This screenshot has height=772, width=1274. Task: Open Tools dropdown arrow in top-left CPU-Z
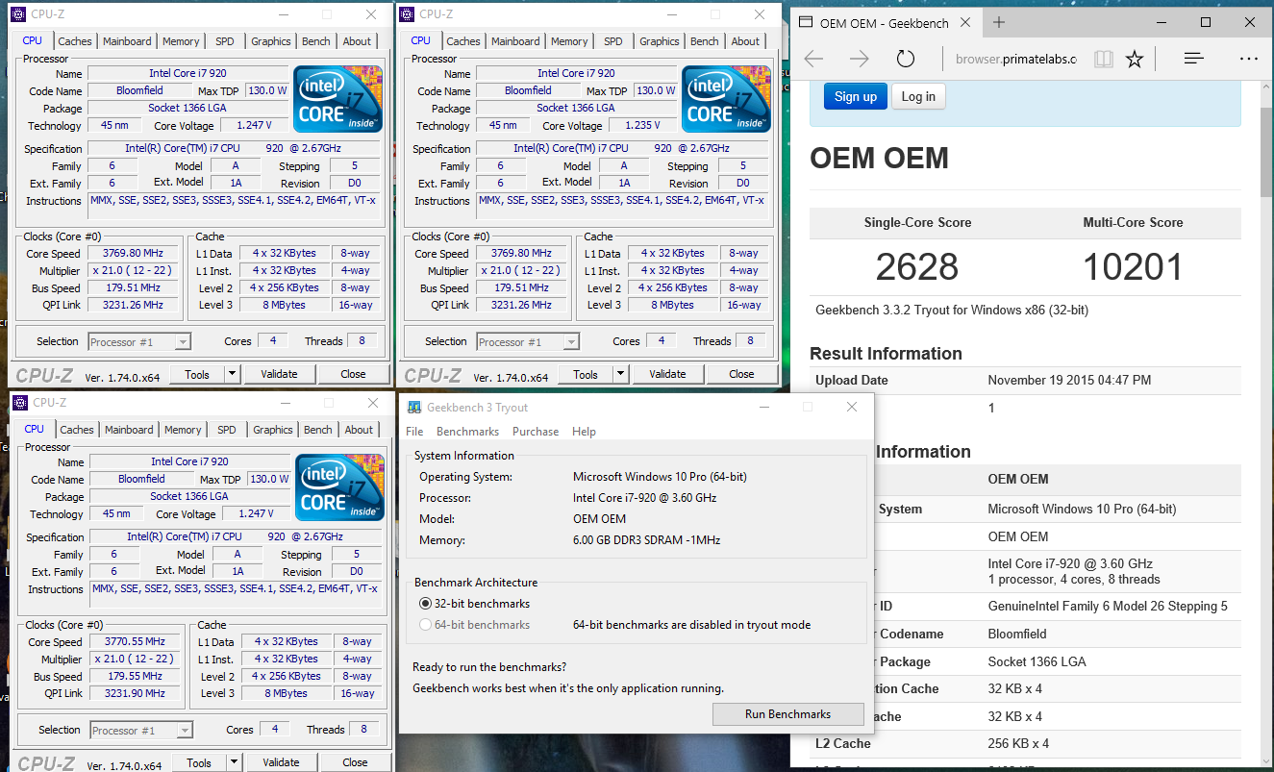232,374
